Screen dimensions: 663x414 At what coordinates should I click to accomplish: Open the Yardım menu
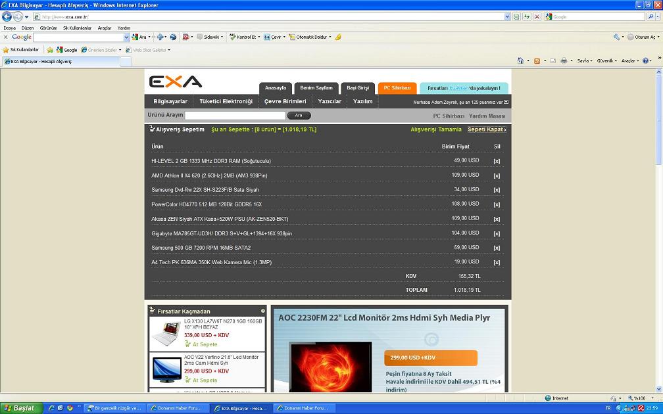124,28
